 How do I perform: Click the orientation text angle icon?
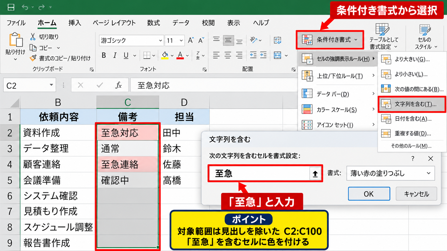click(x=253, y=40)
